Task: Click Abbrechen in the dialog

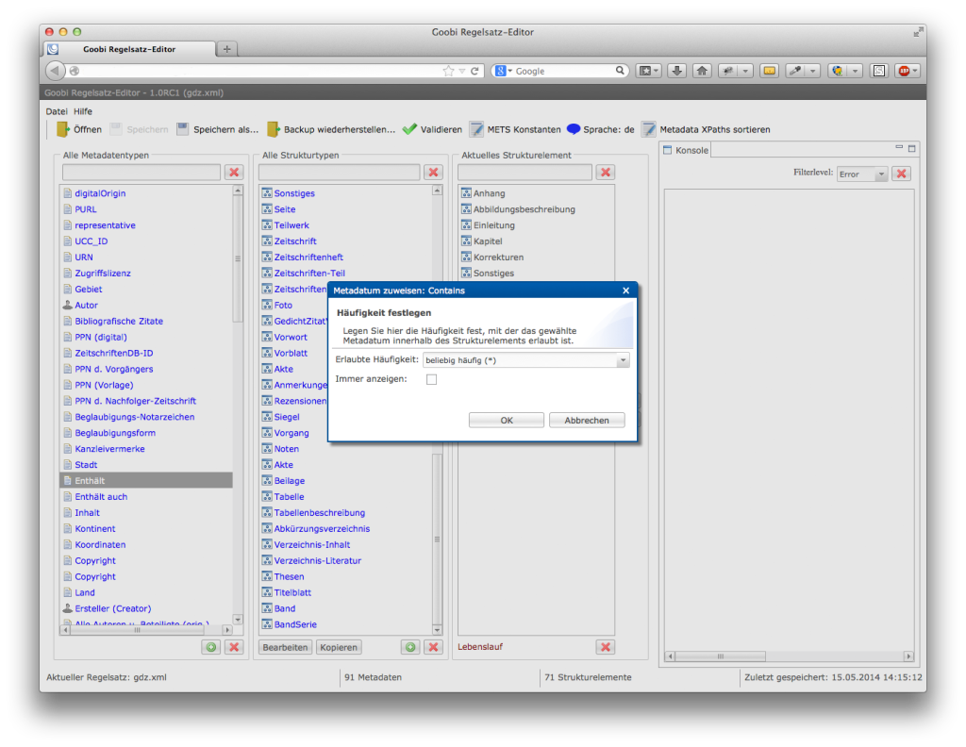Action: coord(587,420)
